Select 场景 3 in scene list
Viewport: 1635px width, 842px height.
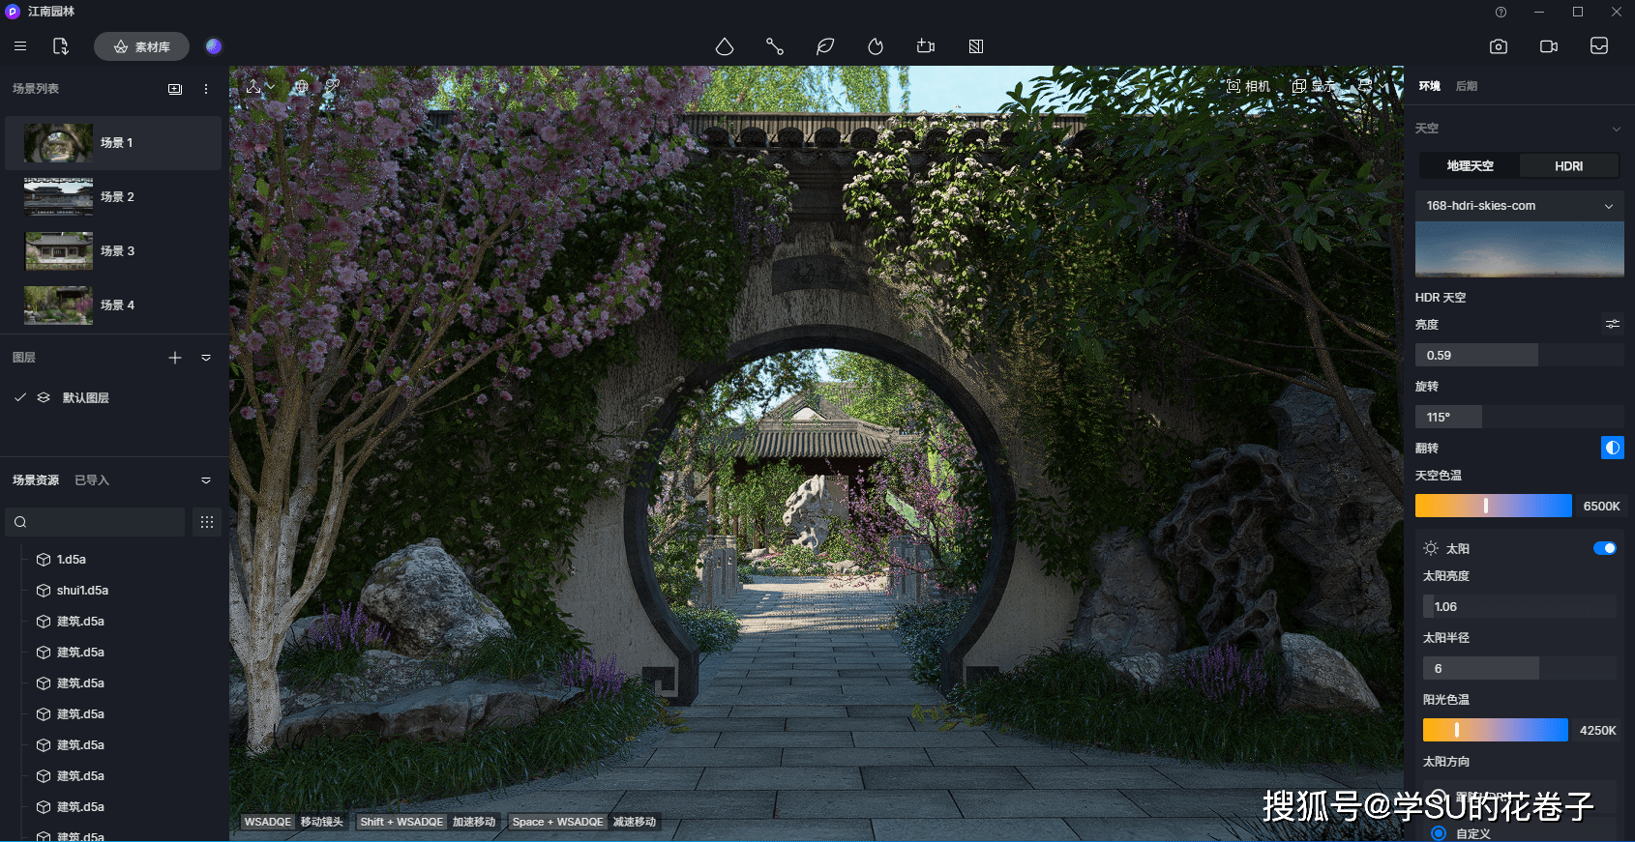coord(113,251)
